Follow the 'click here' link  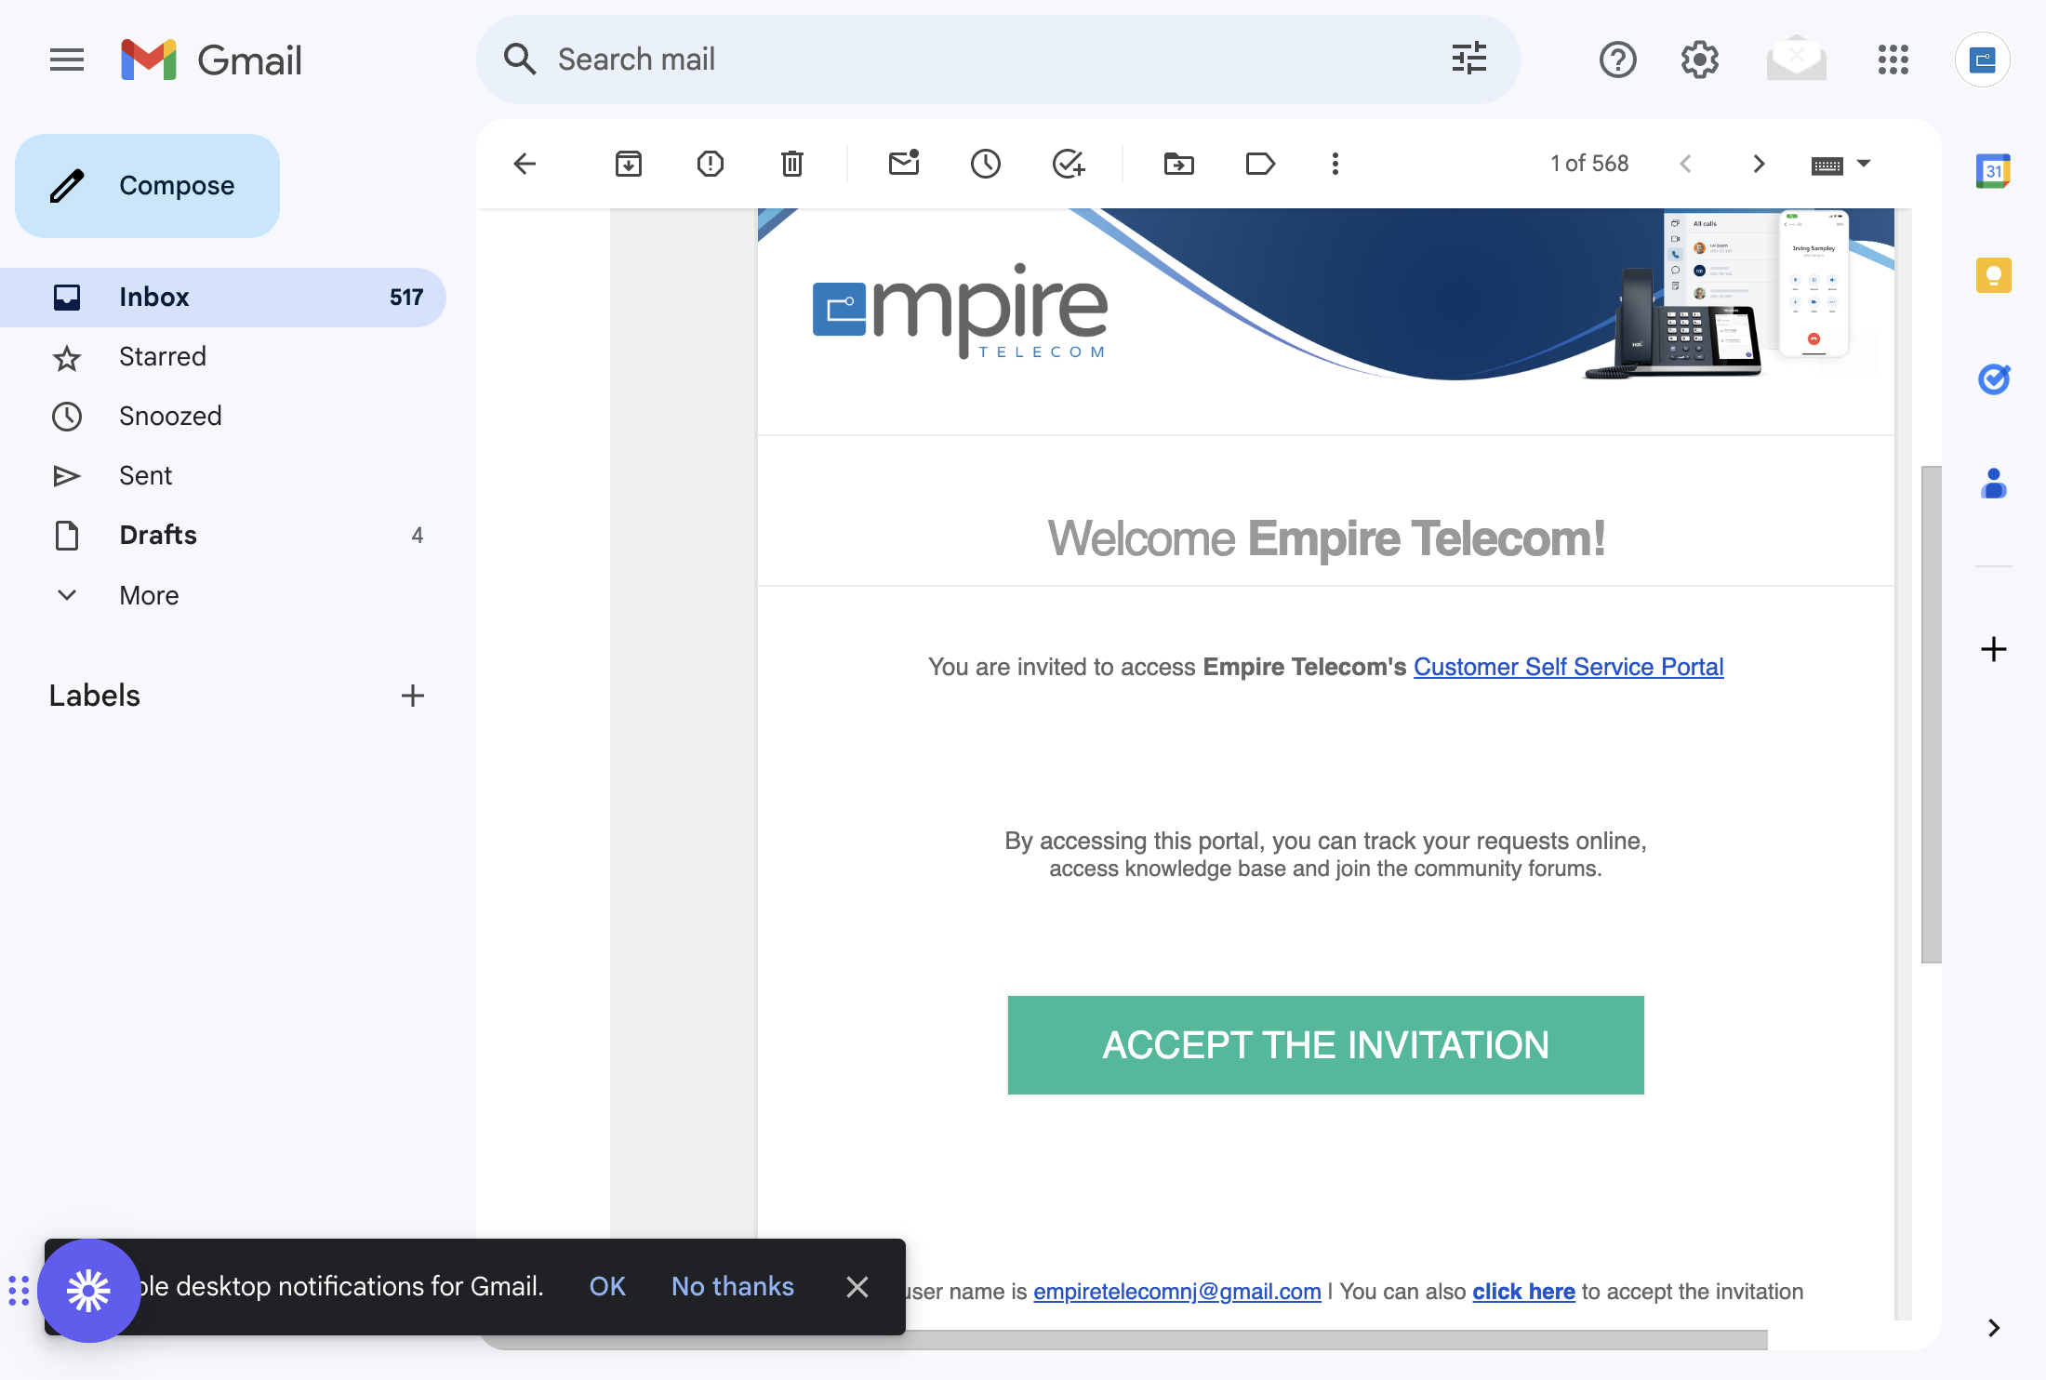1523,1292
